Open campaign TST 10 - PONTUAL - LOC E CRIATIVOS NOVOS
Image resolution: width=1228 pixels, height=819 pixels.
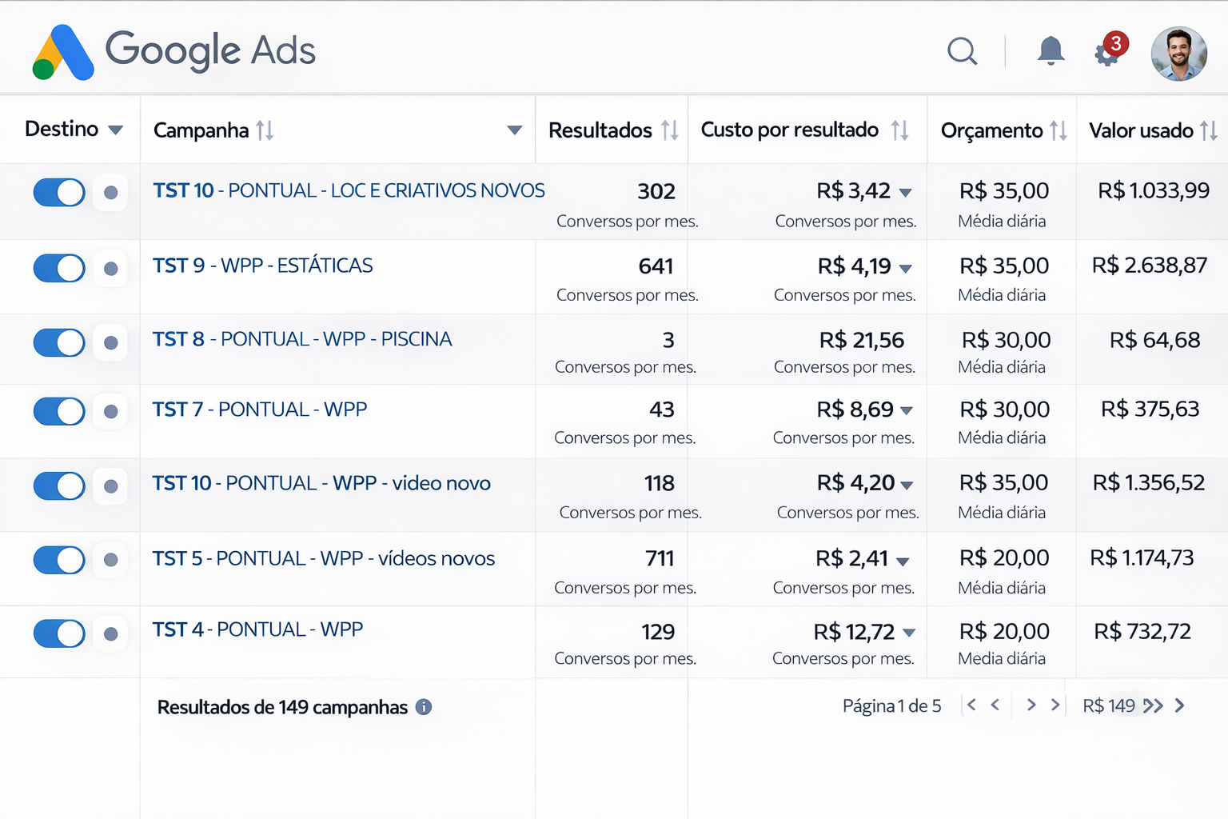[349, 190]
